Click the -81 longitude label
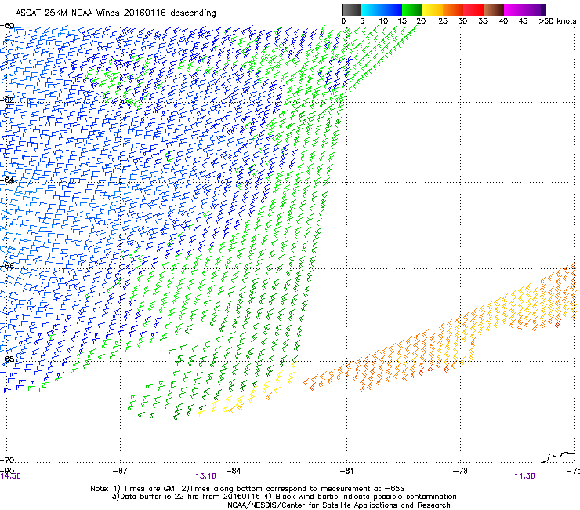The width and height of the screenshot is (580, 510). point(346,471)
